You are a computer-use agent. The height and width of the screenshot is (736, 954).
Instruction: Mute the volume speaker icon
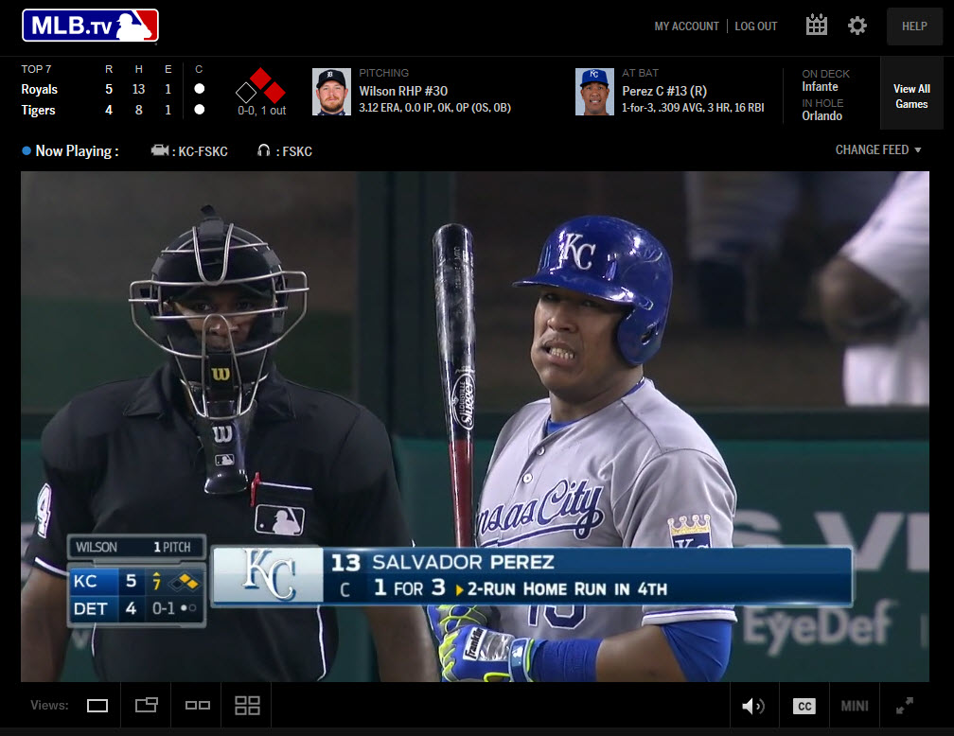coord(753,706)
